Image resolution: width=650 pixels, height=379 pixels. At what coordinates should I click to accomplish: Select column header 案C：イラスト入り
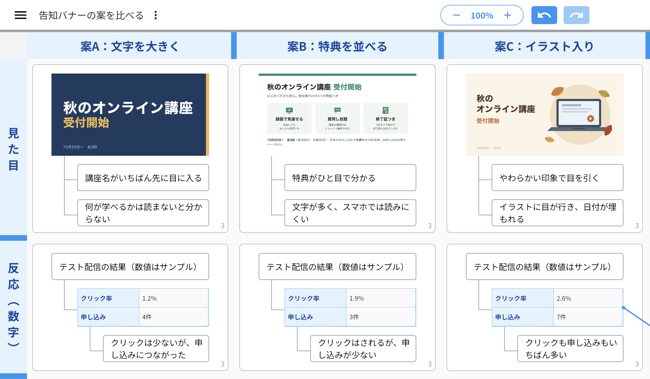click(544, 46)
